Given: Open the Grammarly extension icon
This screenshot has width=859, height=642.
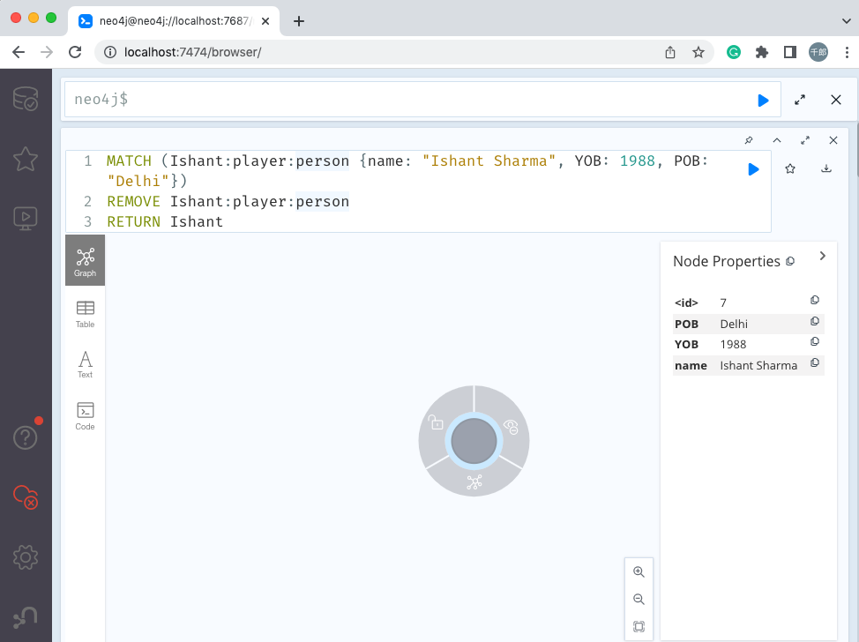Looking at the screenshot, I should 734,52.
